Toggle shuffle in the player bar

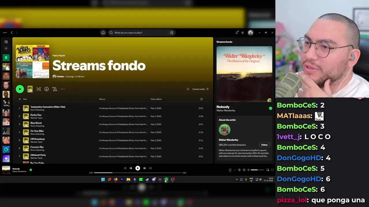coord(125,168)
